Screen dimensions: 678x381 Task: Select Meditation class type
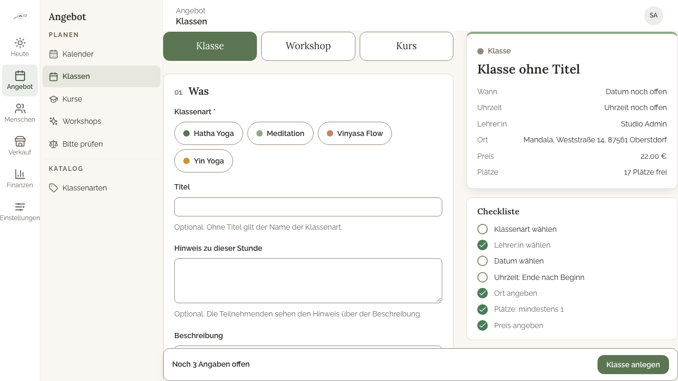coord(280,133)
